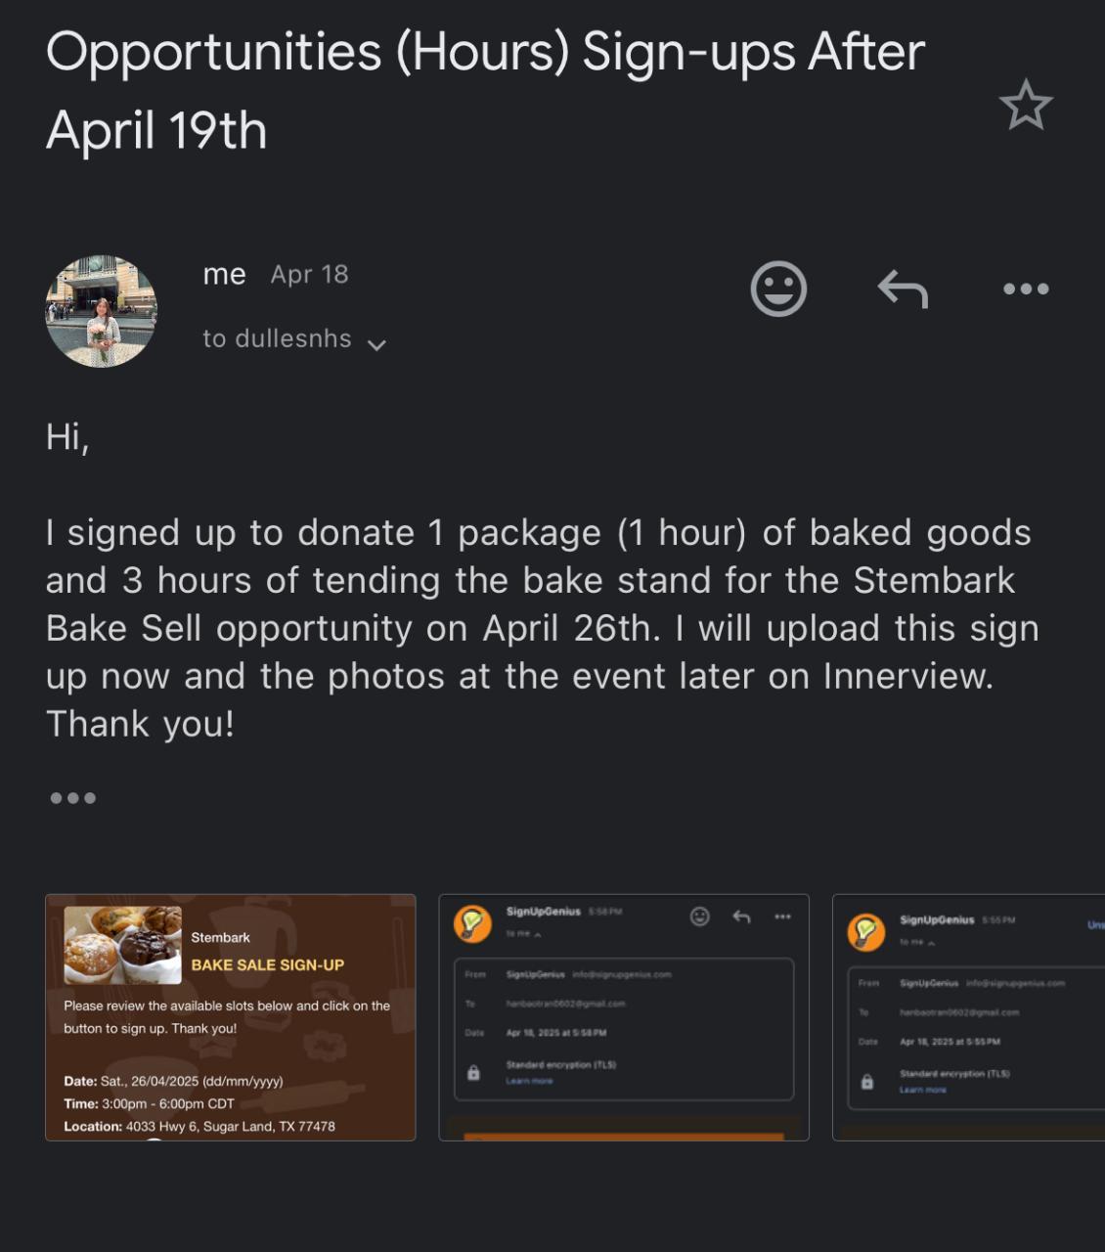Show trimmed content below the message
The width and height of the screenshot is (1105, 1252).
coord(73,798)
